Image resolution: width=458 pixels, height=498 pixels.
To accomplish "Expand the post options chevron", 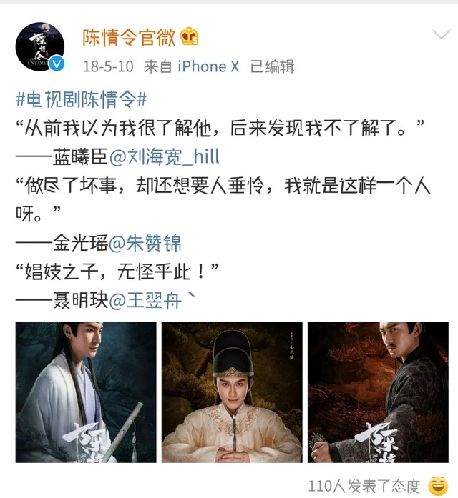I will pos(442,34).
